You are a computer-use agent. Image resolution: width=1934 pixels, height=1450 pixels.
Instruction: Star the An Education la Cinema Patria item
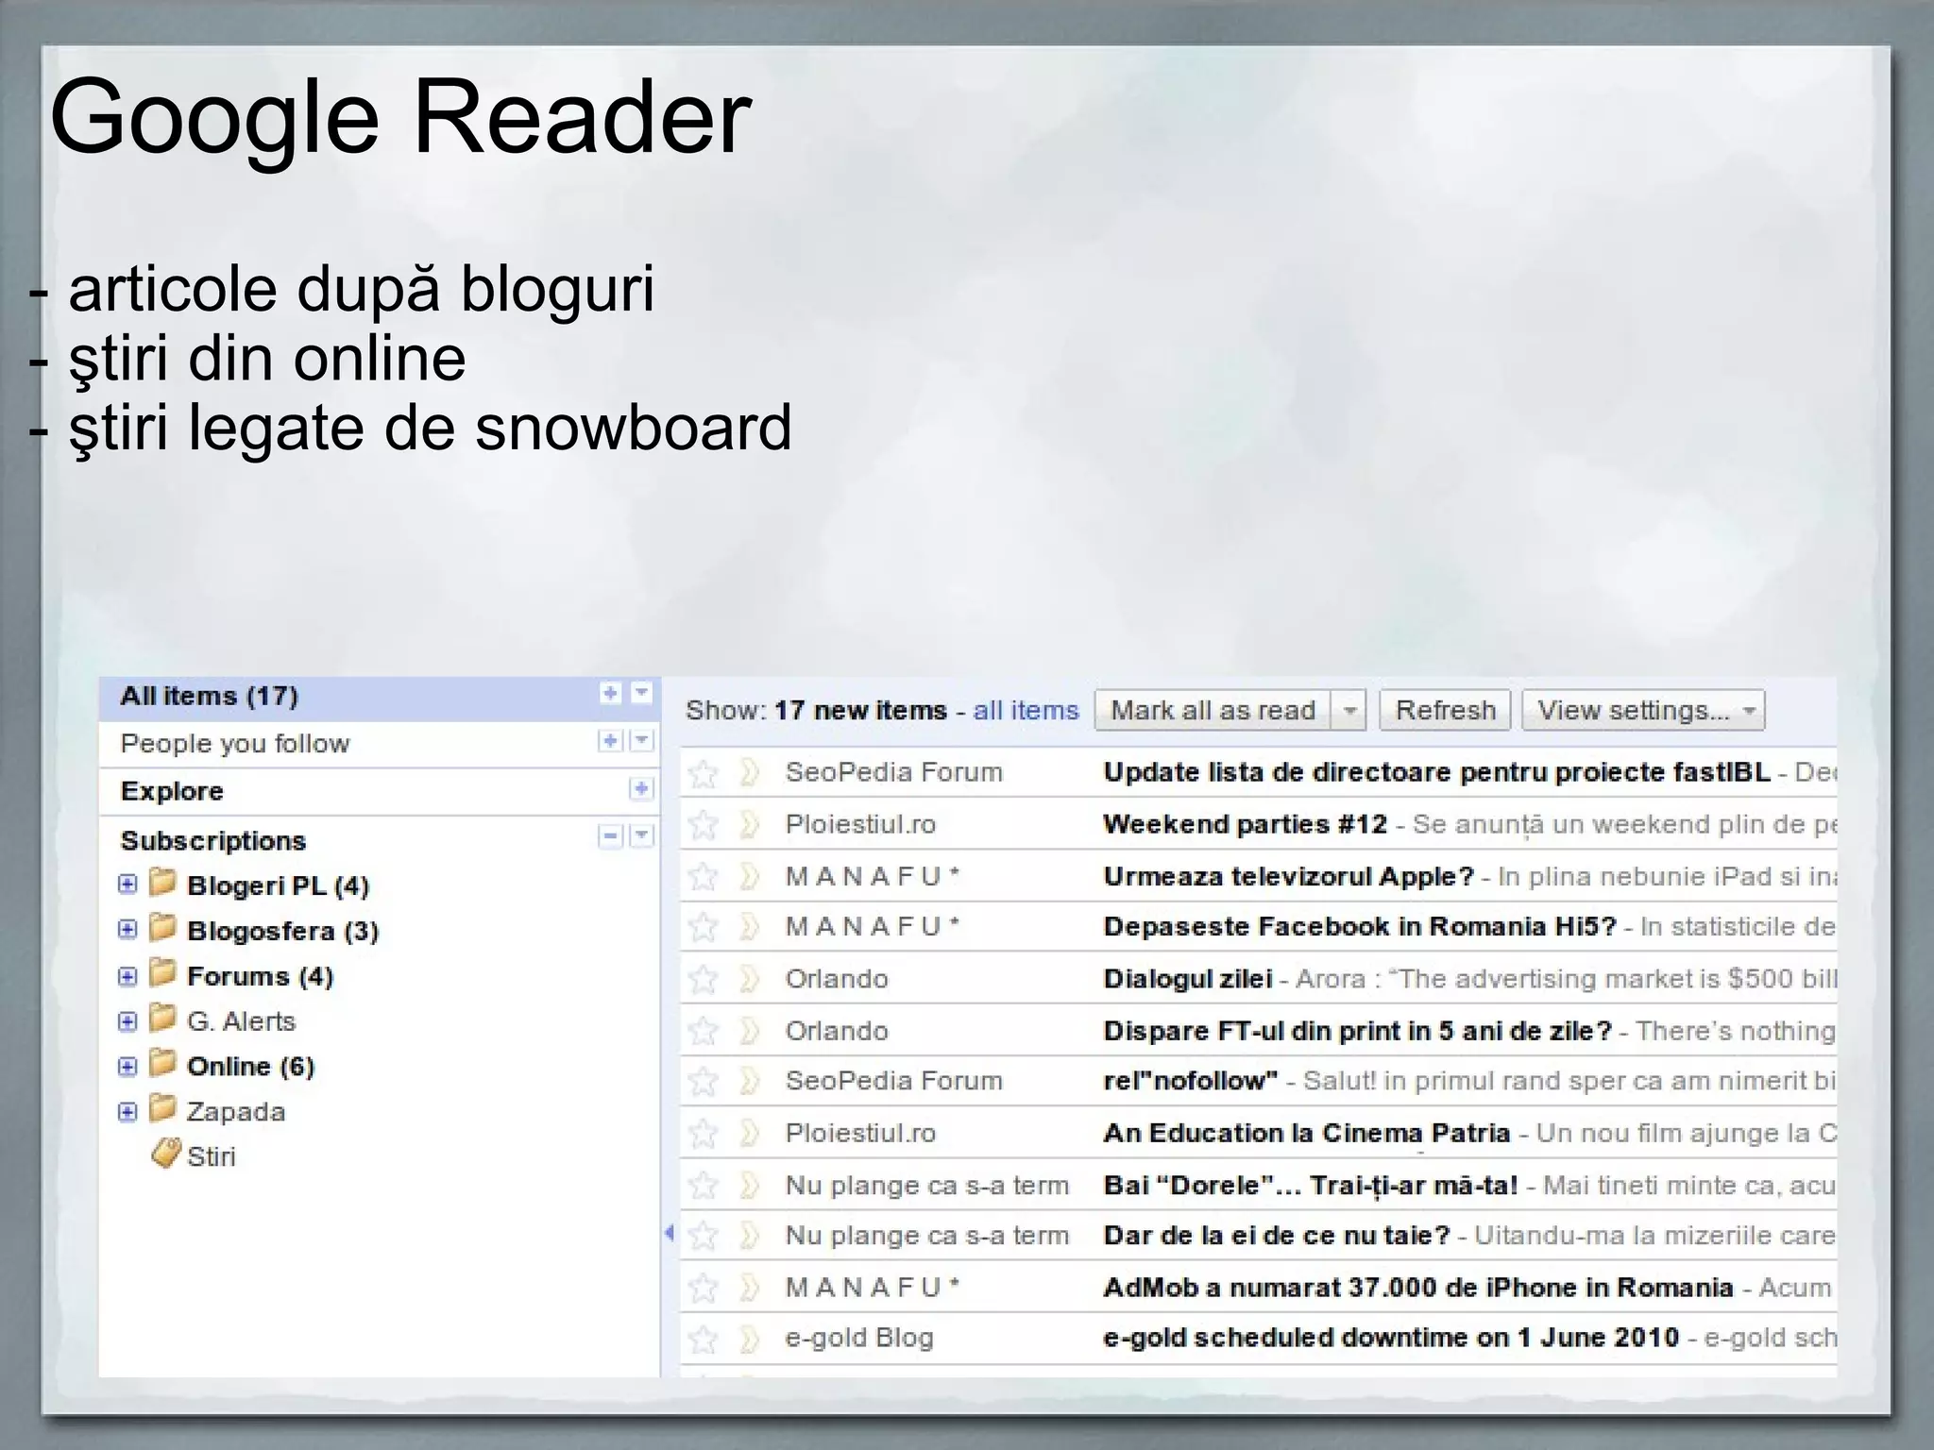click(x=703, y=1133)
